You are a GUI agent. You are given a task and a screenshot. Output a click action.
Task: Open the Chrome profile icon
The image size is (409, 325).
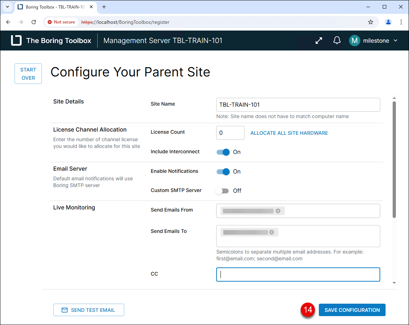coord(388,22)
